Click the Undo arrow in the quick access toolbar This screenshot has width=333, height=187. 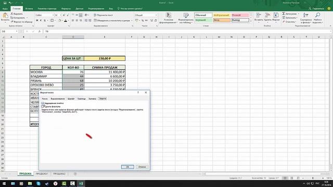point(10,3)
